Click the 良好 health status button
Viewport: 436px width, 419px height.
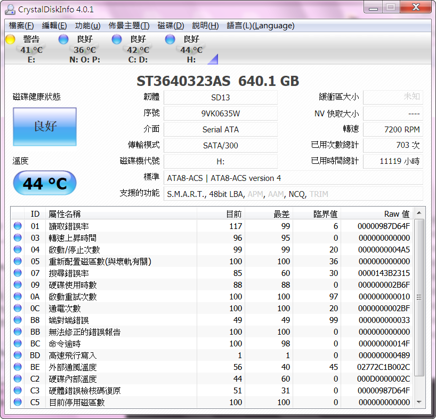pyautogui.click(x=45, y=127)
